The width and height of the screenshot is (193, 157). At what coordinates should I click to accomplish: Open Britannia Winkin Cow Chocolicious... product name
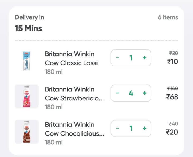(75, 129)
